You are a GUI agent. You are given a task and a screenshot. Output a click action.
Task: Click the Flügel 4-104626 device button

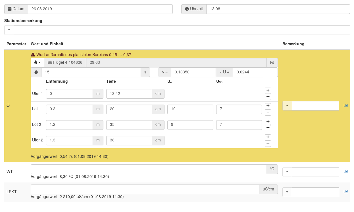pos(65,62)
